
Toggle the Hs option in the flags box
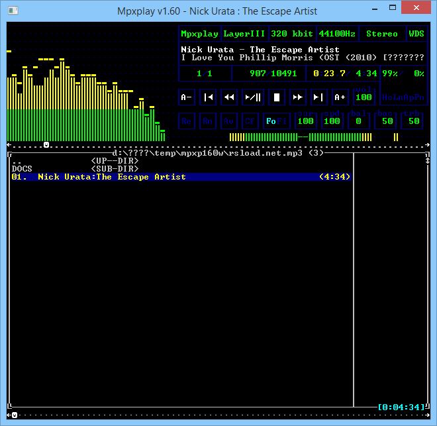point(387,97)
